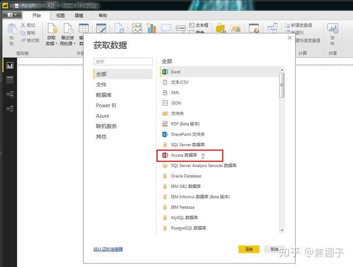353x267 pixels.
Task: Click the Marketplace shopping bag icon
Action: [221, 28]
